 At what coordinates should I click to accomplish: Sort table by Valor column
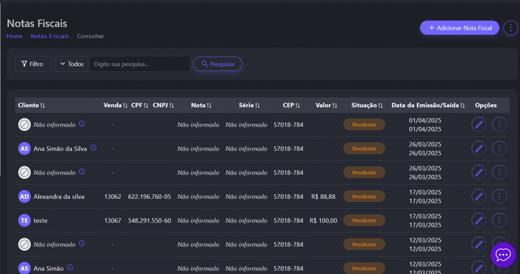click(326, 105)
